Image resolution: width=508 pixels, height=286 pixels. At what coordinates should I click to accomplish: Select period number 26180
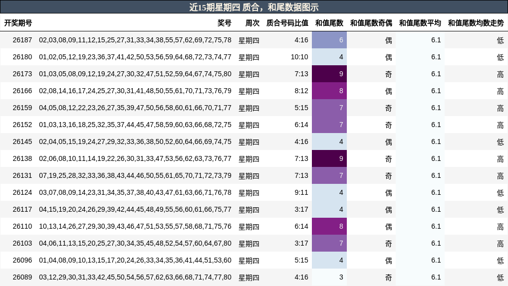(x=22, y=57)
